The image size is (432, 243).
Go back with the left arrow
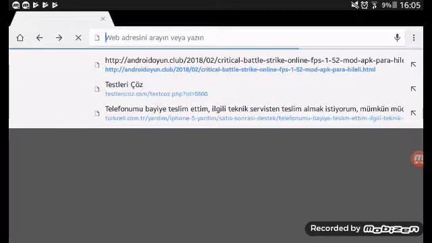(x=39, y=38)
